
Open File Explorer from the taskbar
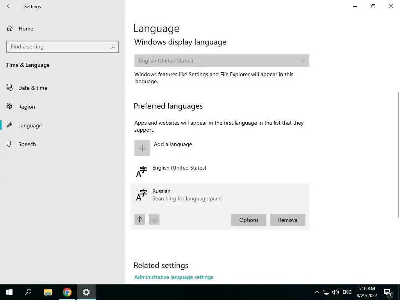(48, 292)
